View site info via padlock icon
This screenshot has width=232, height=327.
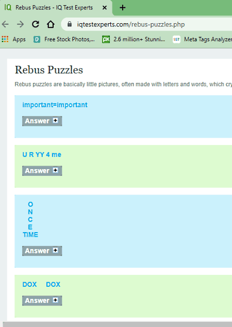pos(70,24)
